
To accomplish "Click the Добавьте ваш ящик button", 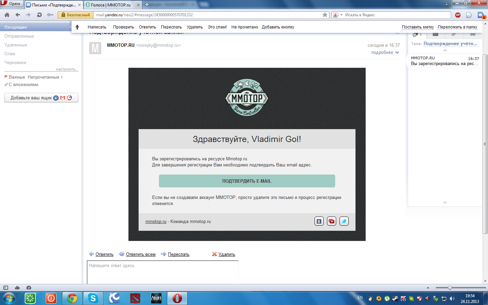I will (x=41, y=98).
